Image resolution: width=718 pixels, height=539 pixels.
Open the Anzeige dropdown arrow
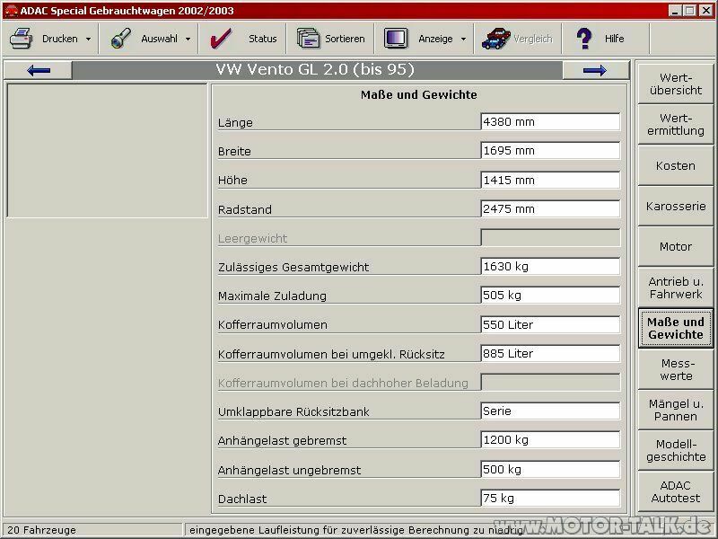[x=463, y=40]
